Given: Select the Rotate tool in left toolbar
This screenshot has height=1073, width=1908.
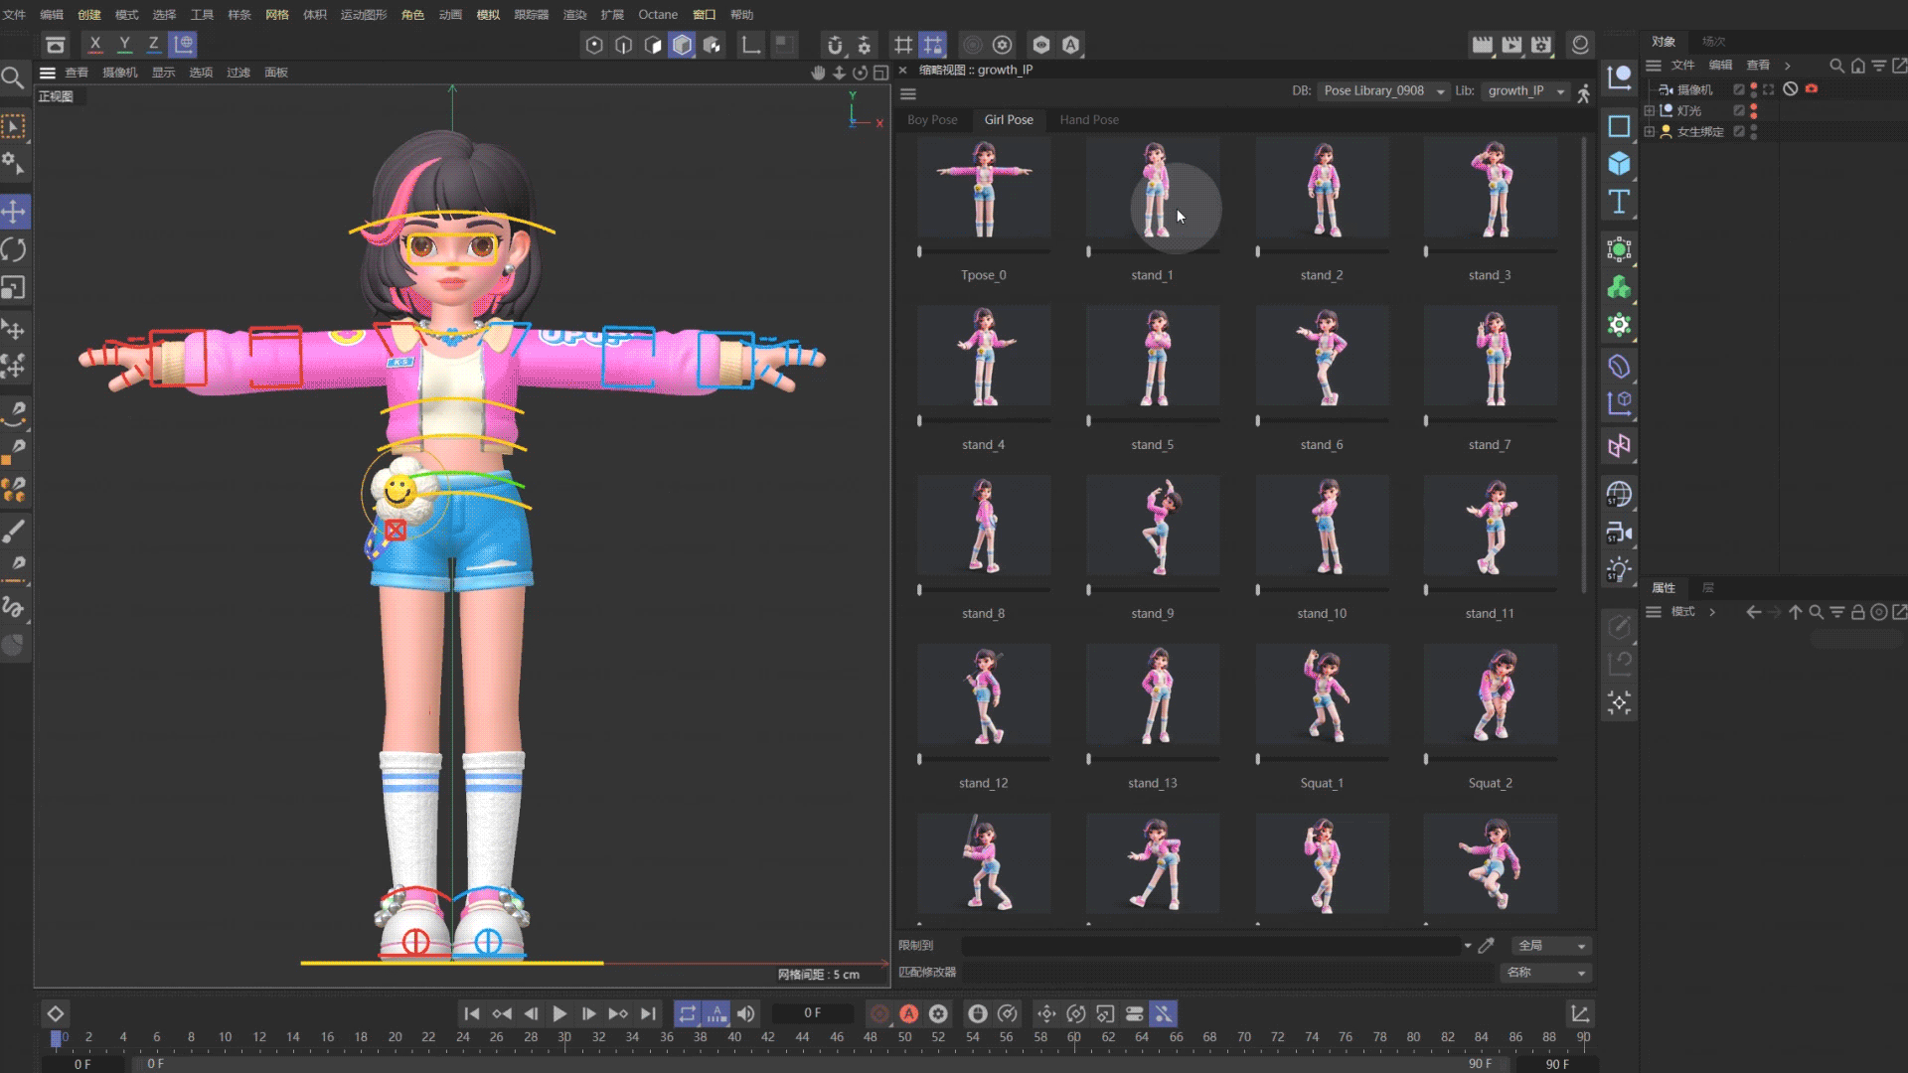Looking at the screenshot, I should 14,249.
